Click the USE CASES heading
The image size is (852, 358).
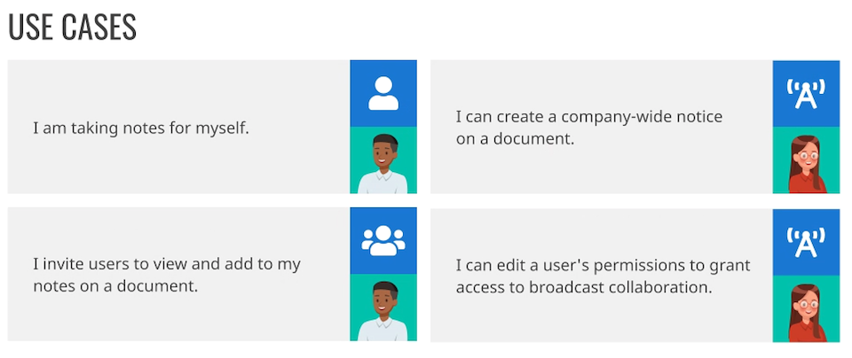coord(72,27)
